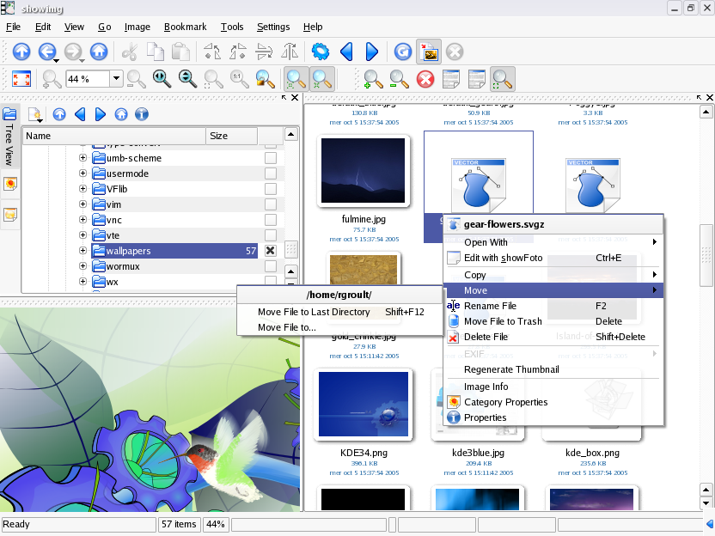Click the thumbnail panel scrollbar handle
This screenshot has height=536, width=715.
706,255
